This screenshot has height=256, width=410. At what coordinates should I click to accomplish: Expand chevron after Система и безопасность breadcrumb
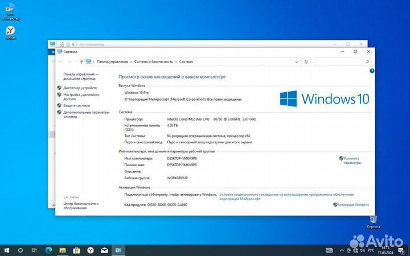click(176, 62)
